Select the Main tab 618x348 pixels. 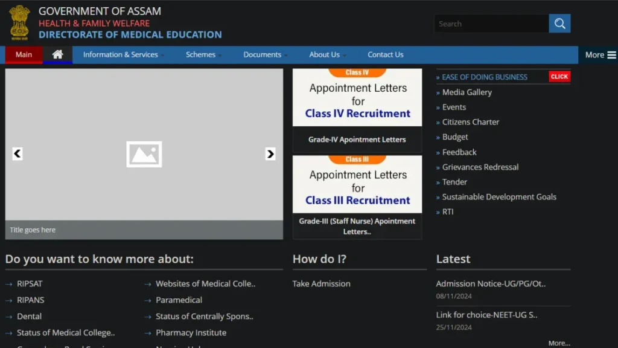coord(24,54)
